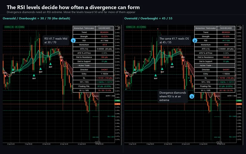Click the ENTRY line label in the 30/70 chart

[x=110, y=96]
